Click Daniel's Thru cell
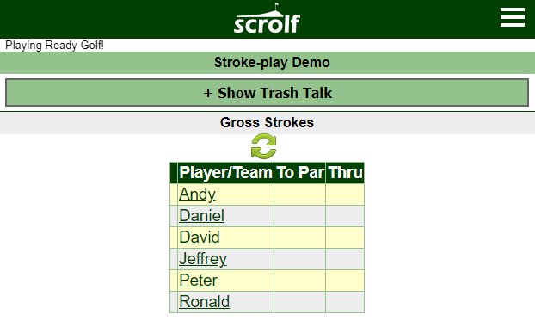Image resolution: width=535 pixels, height=333 pixels. tap(345, 216)
